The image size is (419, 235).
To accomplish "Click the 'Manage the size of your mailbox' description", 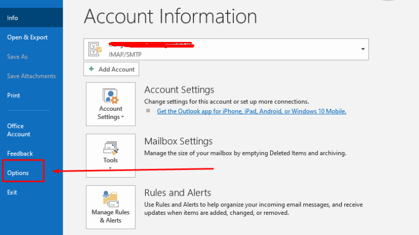I will click(245, 153).
